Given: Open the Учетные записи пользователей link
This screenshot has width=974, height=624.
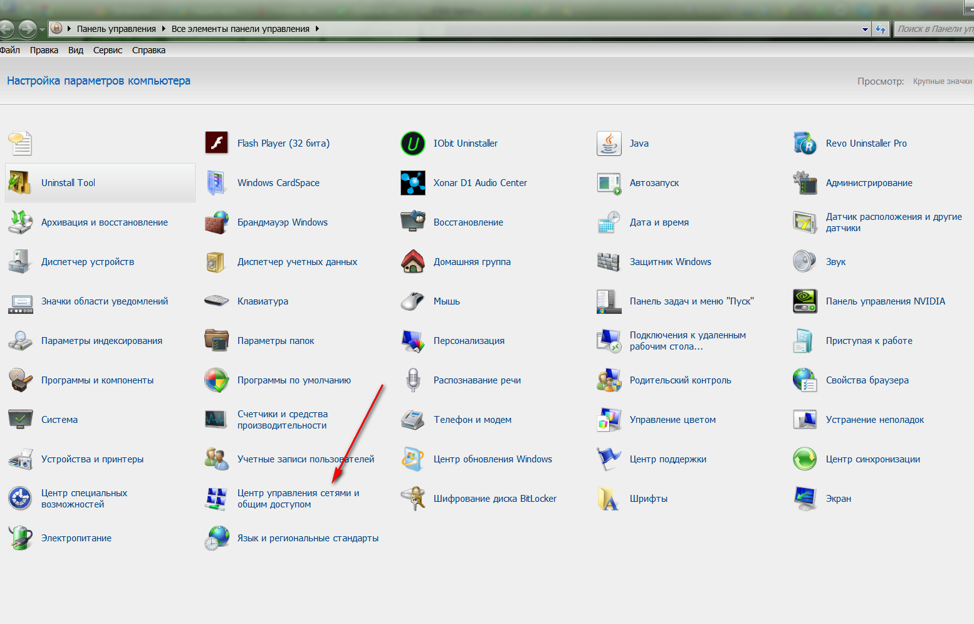Looking at the screenshot, I should tap(306, 459).
